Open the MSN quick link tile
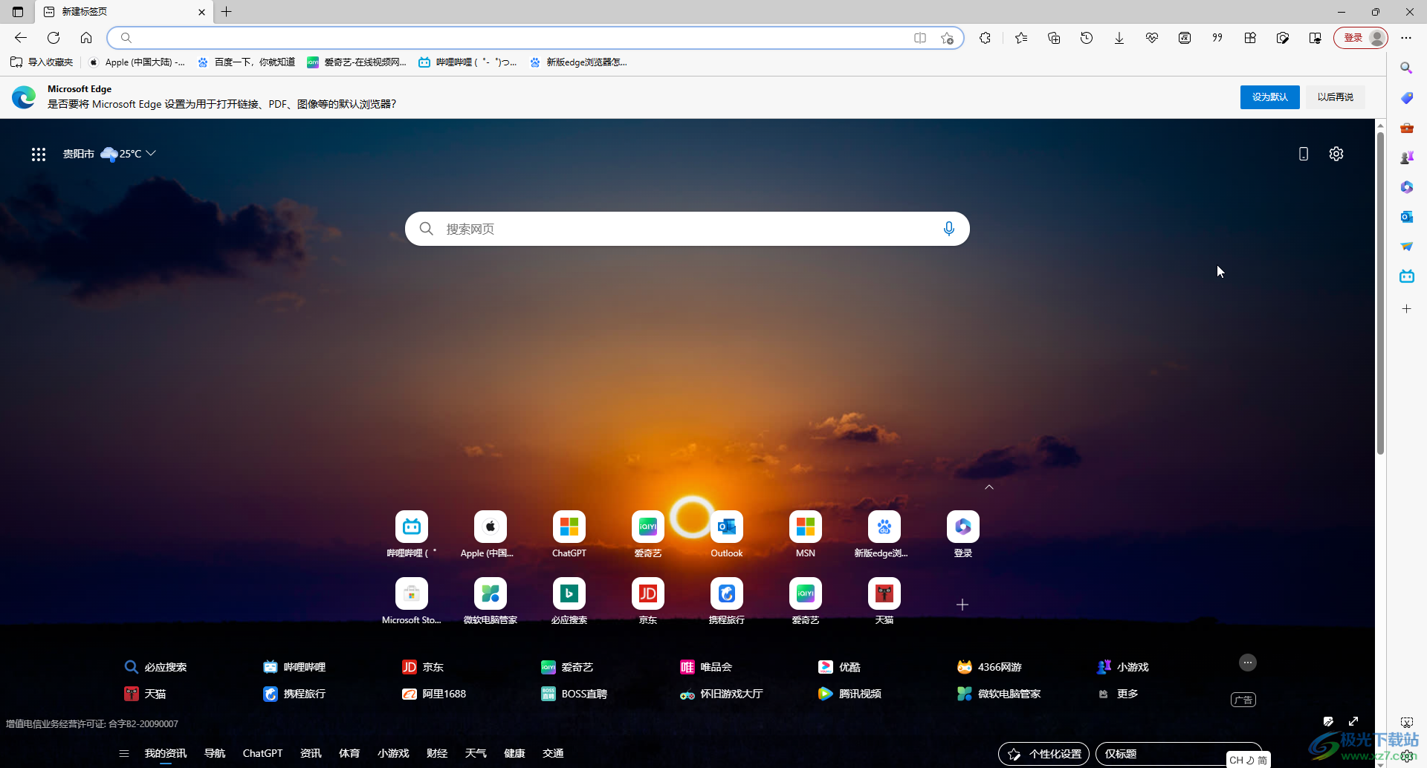The width and height of the screenshot is (1427, 768). 806,535
